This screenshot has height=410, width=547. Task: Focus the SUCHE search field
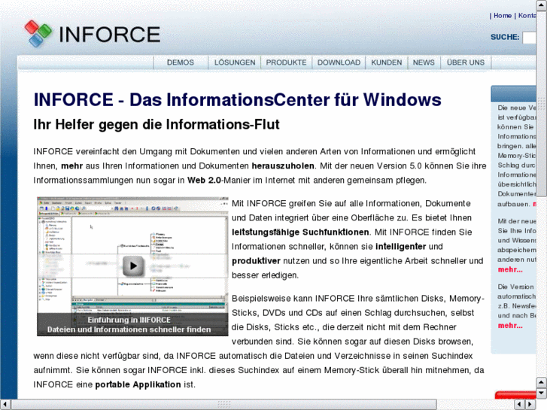click(x=529, y=38)
